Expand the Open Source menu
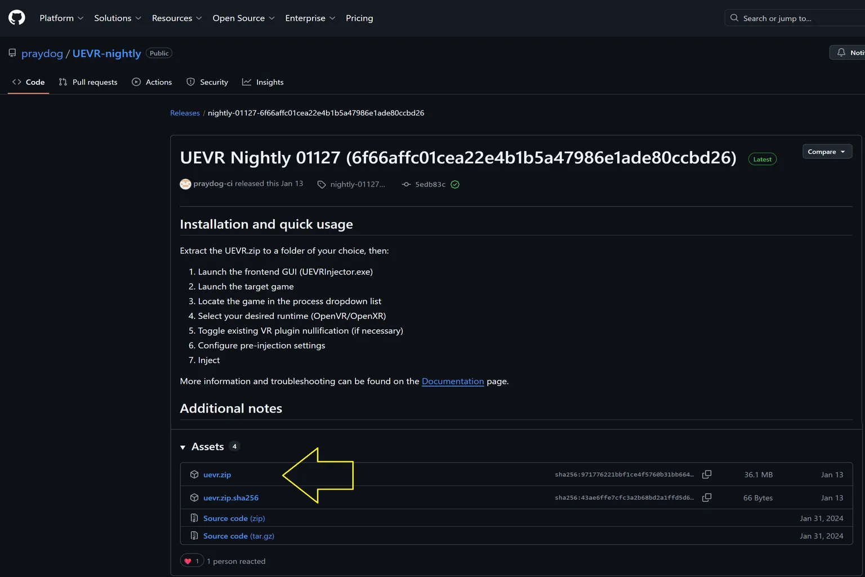The height and width of the screenshot is (577, 865). click(244, 18)
